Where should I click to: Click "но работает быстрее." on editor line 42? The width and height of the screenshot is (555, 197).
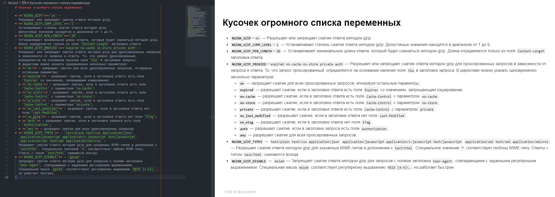37,173
